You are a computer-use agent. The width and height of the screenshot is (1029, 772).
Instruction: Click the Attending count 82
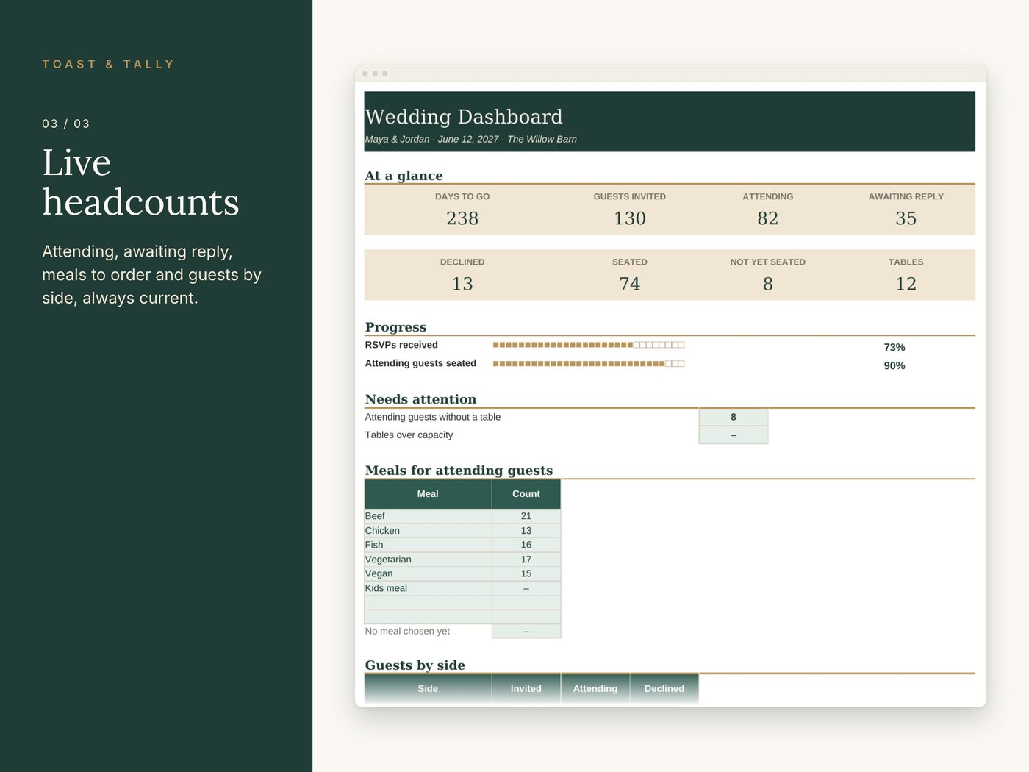pos(768,218)
